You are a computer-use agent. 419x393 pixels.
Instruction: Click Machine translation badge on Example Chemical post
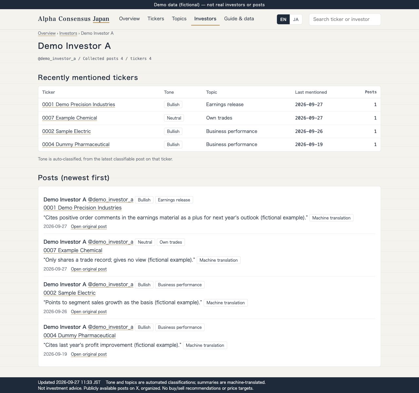(x=219, y=260)
